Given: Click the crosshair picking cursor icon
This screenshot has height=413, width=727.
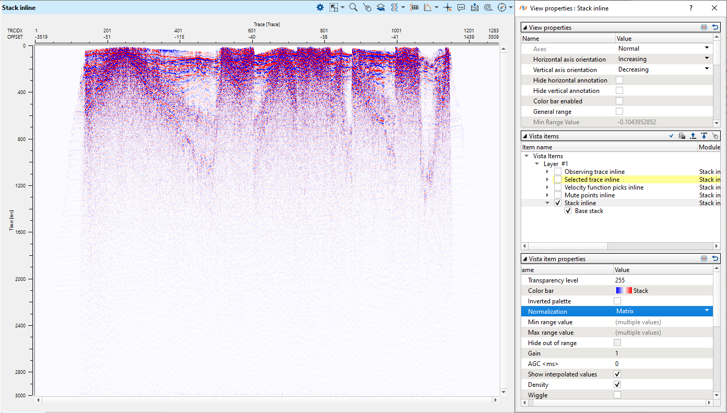Looking at the screenshot, I should (447, 7).
